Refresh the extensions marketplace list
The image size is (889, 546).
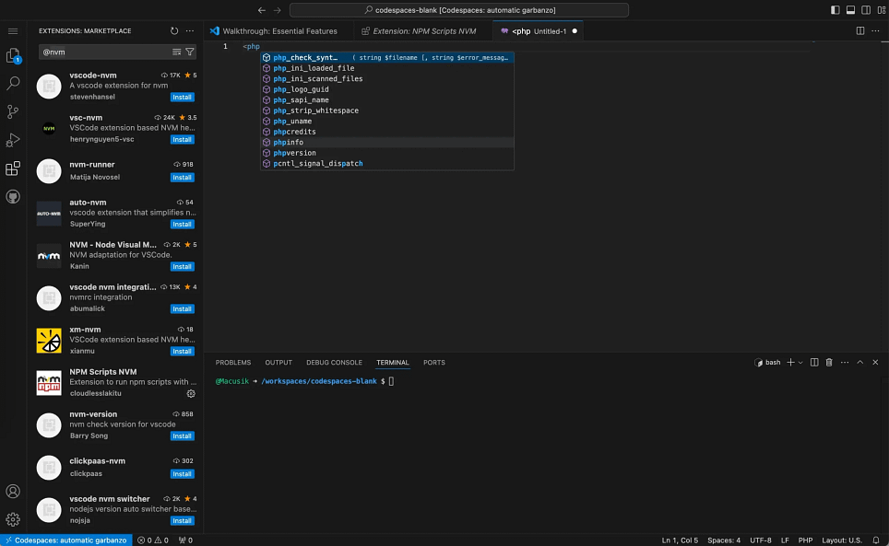point(174,30)
